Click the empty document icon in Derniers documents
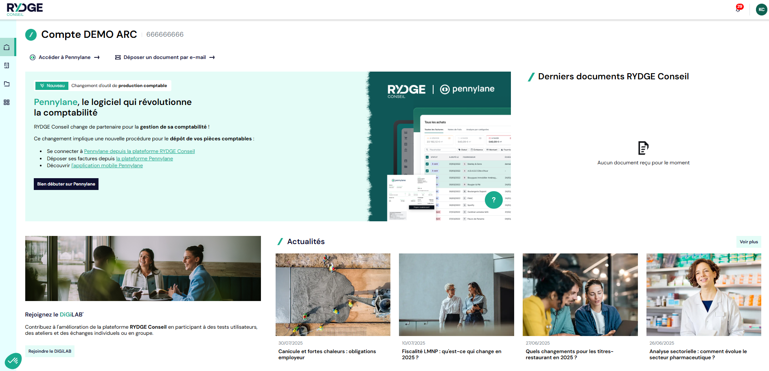The image size is (769, 371). (x=643, y=148)
